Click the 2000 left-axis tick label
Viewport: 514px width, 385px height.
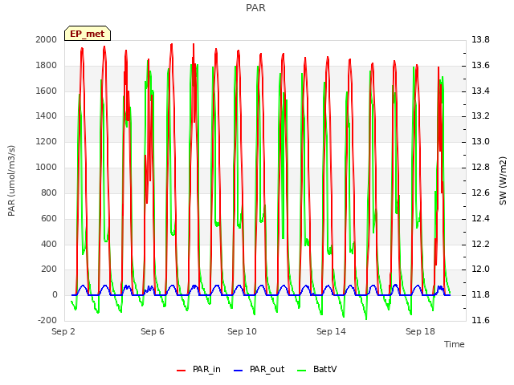[x=47, y=39]
